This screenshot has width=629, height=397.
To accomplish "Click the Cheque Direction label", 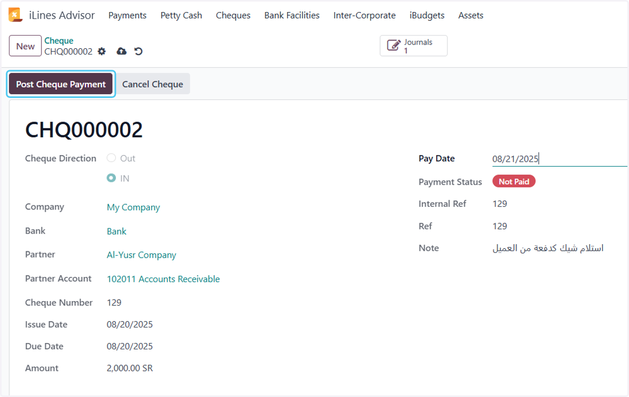I will 61,158.
